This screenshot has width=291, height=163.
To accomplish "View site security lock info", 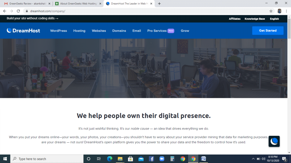I will coord(27,11).
